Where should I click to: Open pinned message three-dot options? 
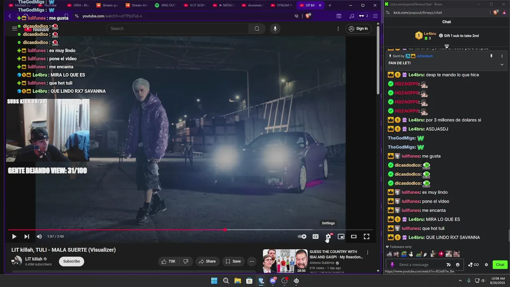502,56
